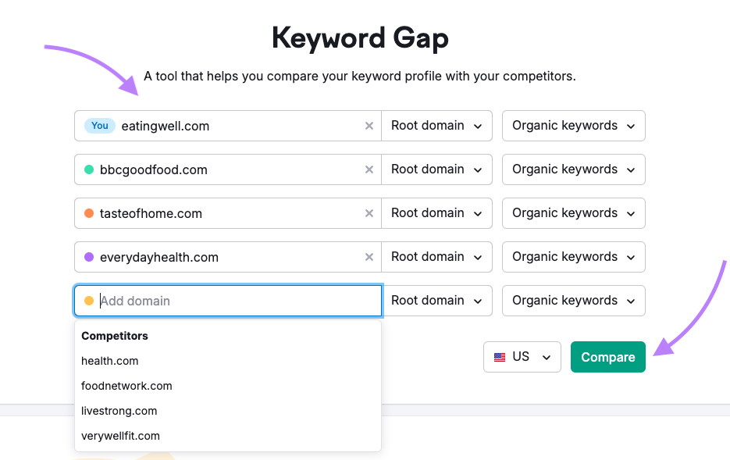Select foodnetwork.com from the suggestions

[x=126, y=386]
